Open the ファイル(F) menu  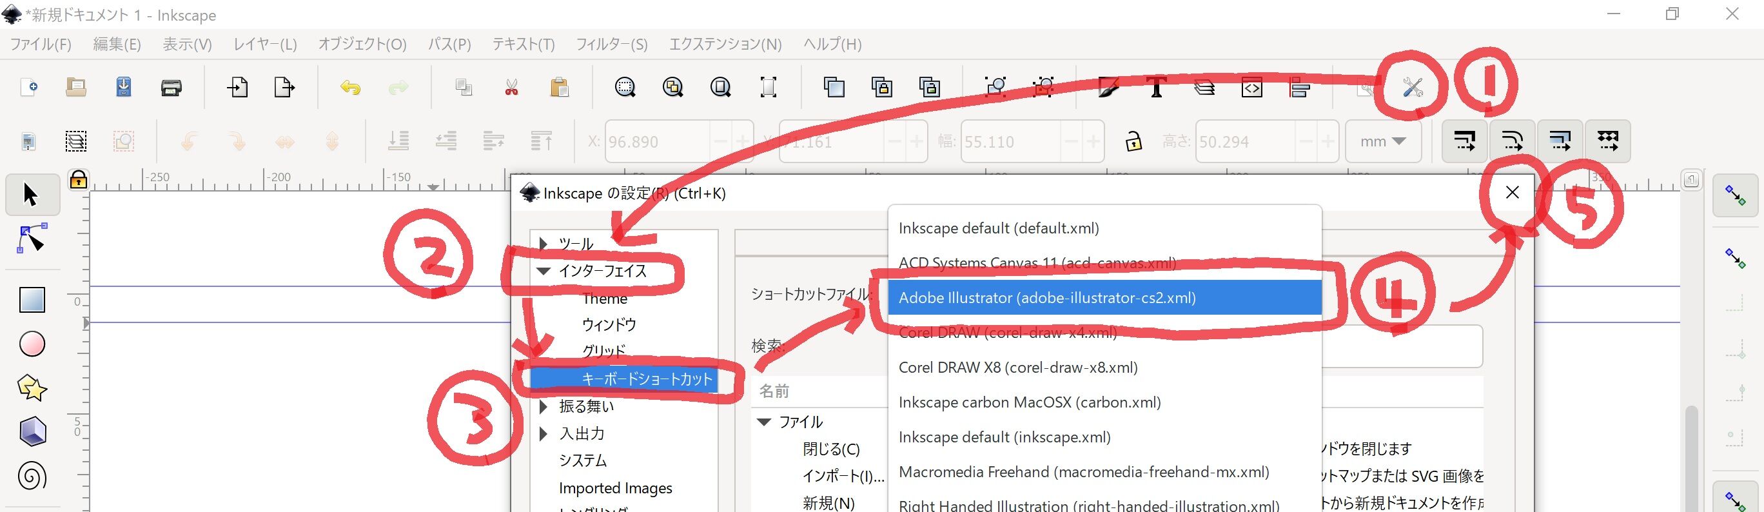pos(41,44)
